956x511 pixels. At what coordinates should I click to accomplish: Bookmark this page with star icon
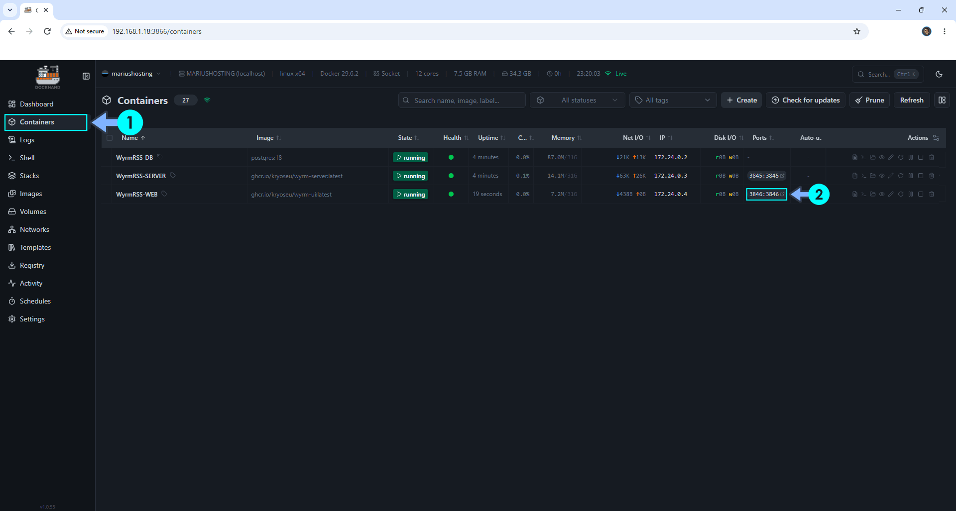click(857, 31)
